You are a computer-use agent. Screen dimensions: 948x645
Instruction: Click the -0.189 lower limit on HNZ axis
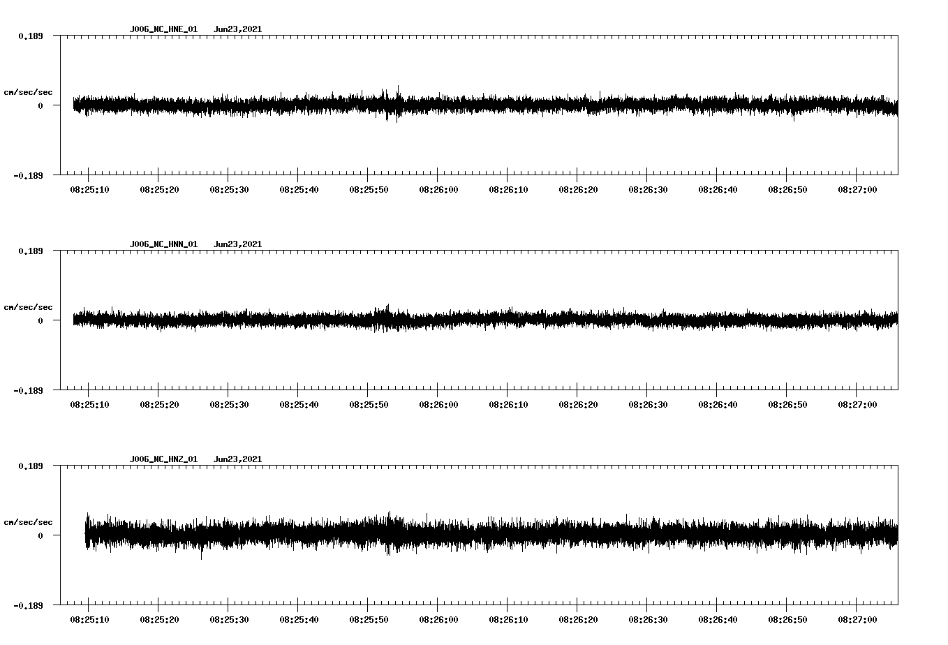click(x=28, y=605)
